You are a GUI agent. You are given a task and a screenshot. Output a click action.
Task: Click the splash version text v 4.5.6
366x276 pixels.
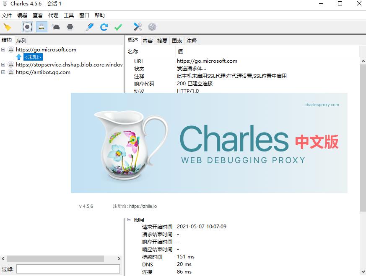pyautogui.click(x=86, y=206)
